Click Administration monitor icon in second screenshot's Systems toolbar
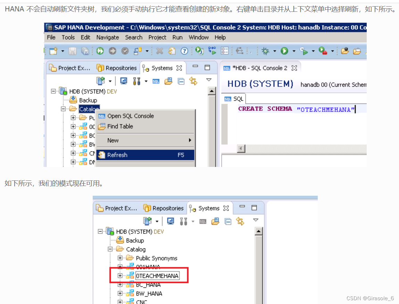Image resolution: width=399 pixels, height=304 pixels. click(x=171, y=221)
